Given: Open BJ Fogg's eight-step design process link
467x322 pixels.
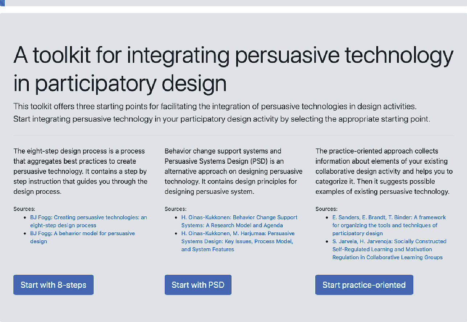Looking at the screenshot, I should [89, 221].
